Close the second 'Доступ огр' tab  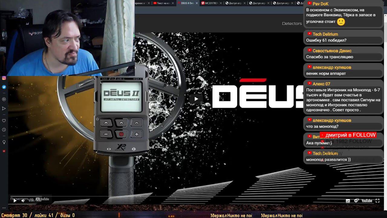[x=268, y=3]
